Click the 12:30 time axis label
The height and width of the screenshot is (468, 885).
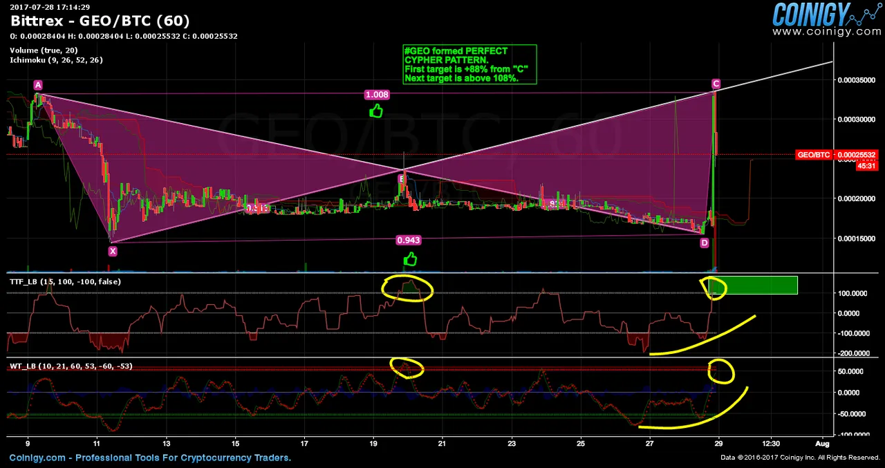(771, 443)
